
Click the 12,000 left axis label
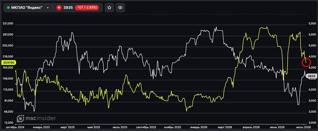click(x=9, y=123)
